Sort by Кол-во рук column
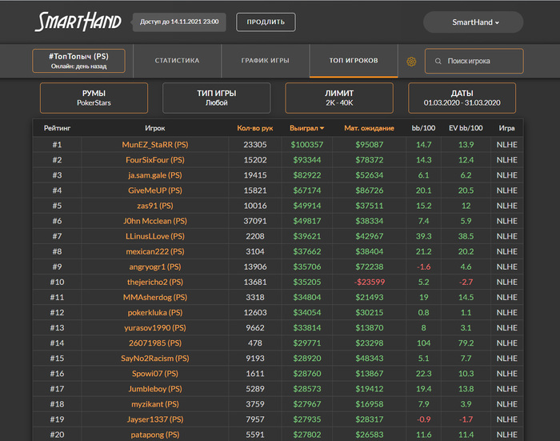This screenshot has height=441, width=560. (255, 128)
